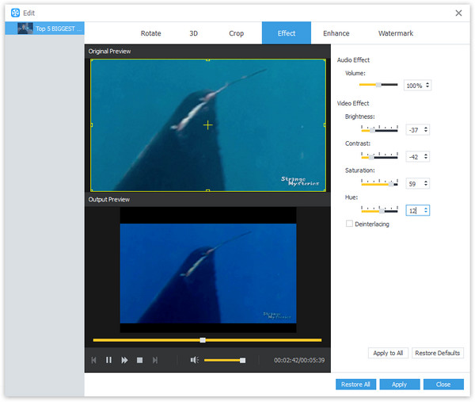The image size is (475, 402).
Task: Click the Contrast slider handle
Action: click(371, 157)
